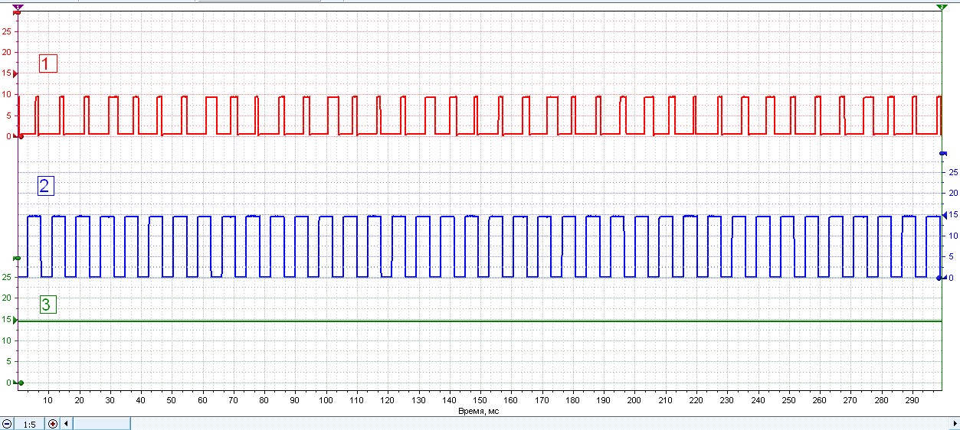Click the 'Время, мс' time axis label

[x=479, y=411]
